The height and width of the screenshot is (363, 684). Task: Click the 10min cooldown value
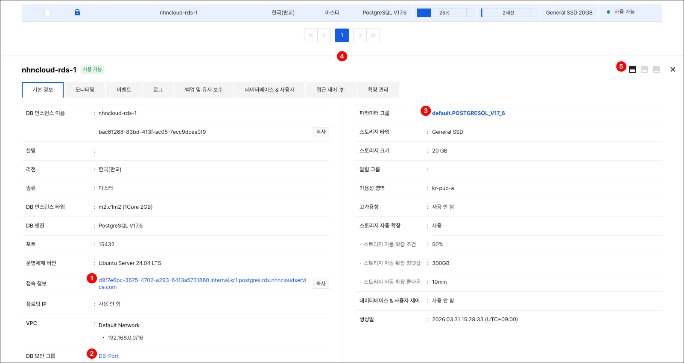[x=439, y=282]
